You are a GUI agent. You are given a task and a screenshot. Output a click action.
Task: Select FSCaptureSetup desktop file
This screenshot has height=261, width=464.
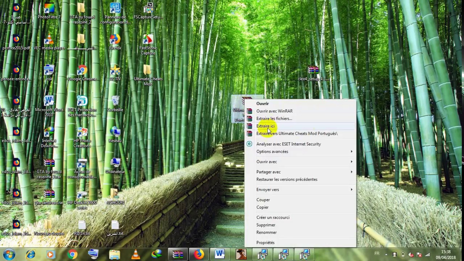[148, 11]
